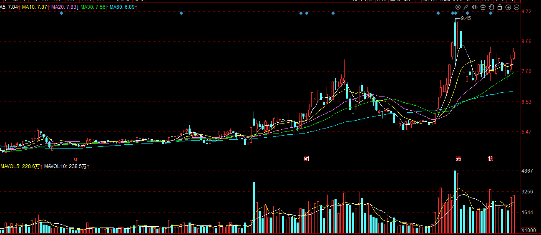The width and height of the screenshot is (541, 235).
Task: Click the 6.53 price axis value
Action: 526,102
